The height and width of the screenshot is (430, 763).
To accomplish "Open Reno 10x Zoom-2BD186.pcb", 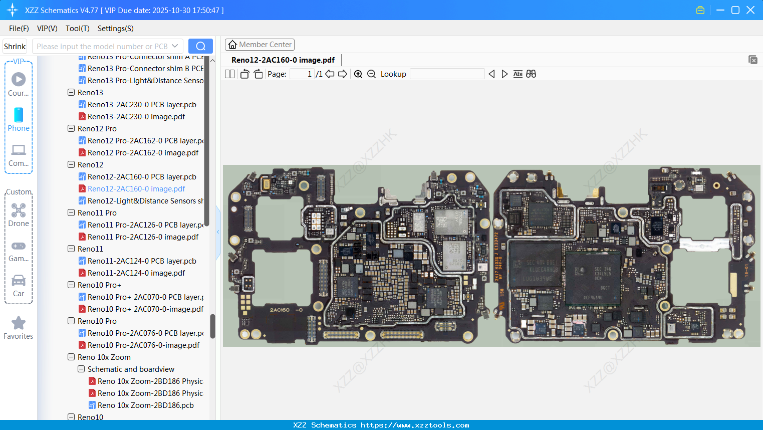I will (145, 405).
